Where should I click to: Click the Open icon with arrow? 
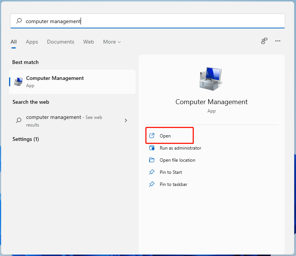[x=152, y=136]
